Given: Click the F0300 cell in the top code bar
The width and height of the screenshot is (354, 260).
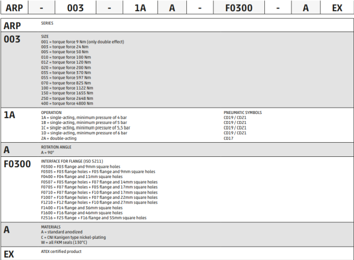Looking at the screenshot, I should point(239,8).
